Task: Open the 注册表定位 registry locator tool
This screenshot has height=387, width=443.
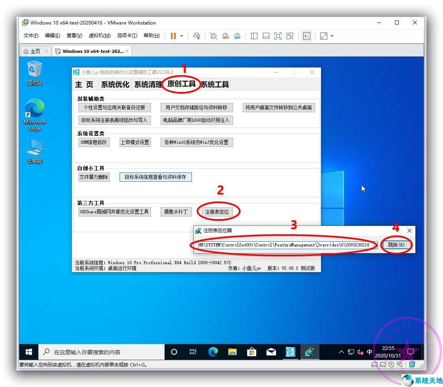Action: pos(218,211)
